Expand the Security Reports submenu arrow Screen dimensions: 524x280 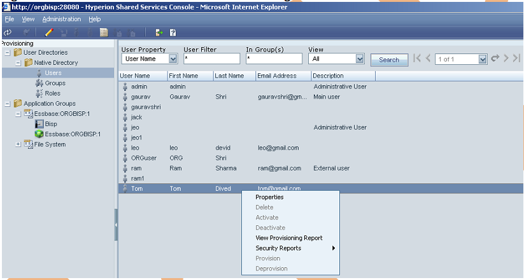point(333,248)
